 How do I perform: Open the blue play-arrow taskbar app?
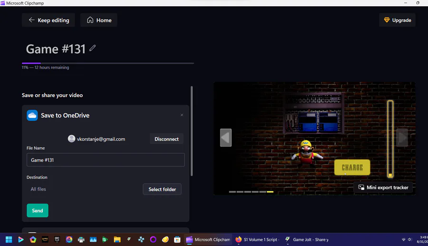[x=21, y=239]
